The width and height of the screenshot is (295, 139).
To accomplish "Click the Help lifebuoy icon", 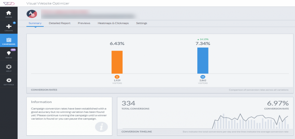I will [x=9, y=67].
